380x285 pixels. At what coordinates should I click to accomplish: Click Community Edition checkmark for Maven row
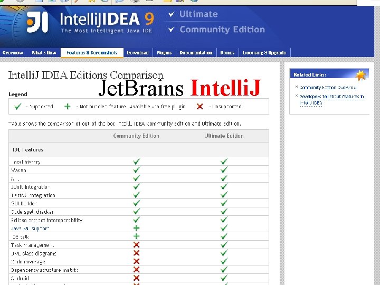137,170
